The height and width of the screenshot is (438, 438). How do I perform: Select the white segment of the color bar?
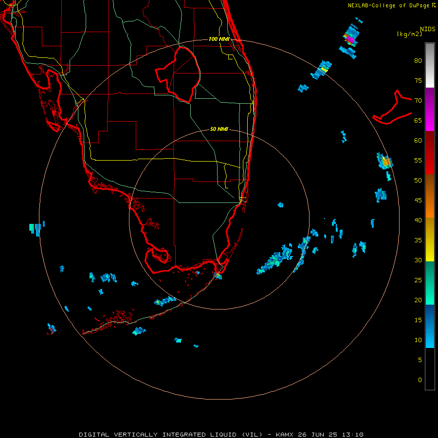(x=430, y=65)
